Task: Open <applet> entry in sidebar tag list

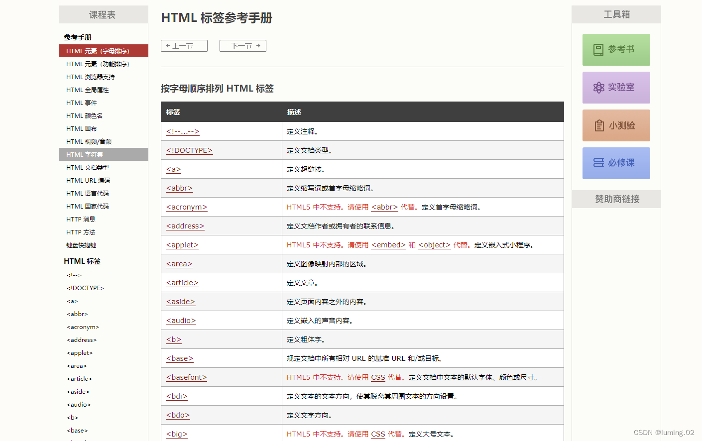Action: point(80,353)
